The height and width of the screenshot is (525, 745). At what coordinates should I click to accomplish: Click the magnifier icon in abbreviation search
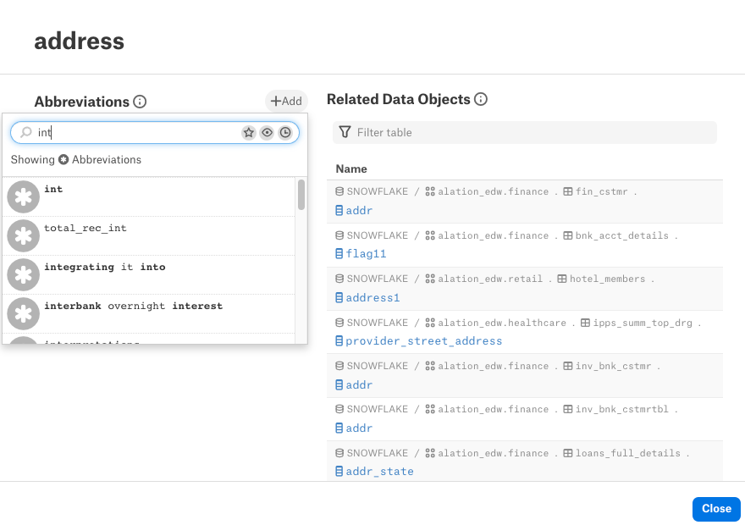pos(26,132)
